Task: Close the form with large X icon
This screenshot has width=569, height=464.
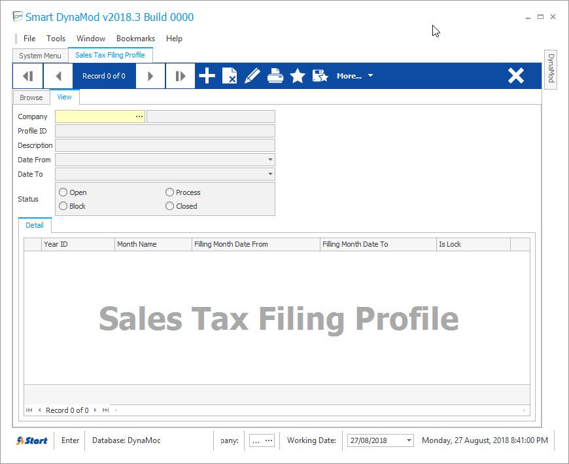Action: point(515,76)
